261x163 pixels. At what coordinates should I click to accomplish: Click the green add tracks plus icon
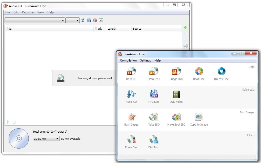tap(185, 28)
